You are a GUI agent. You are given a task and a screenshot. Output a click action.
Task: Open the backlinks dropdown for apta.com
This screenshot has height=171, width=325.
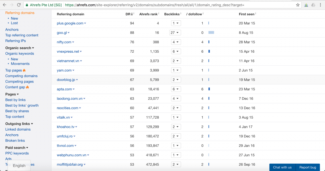(x=176, y=89)
